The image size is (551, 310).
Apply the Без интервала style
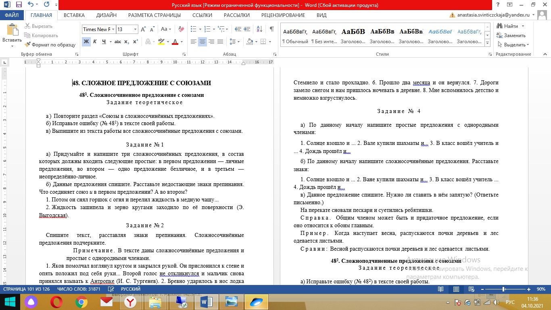(324, 36)
